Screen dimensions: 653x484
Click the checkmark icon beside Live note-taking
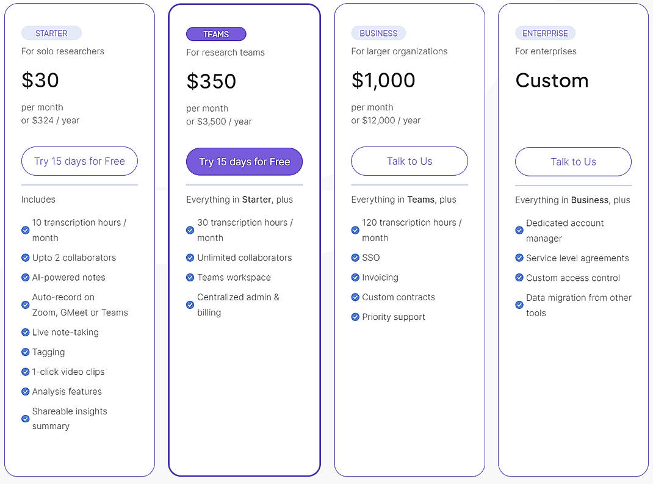click(25, 332)
